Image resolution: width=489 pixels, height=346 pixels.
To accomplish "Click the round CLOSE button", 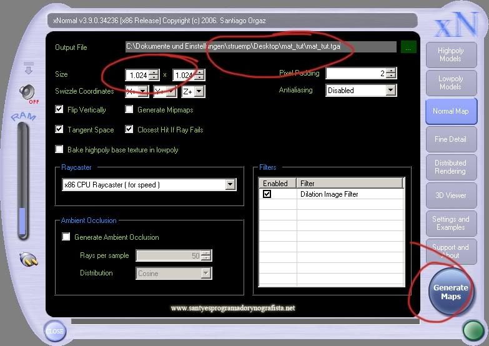I will click(x=54, y=331).
